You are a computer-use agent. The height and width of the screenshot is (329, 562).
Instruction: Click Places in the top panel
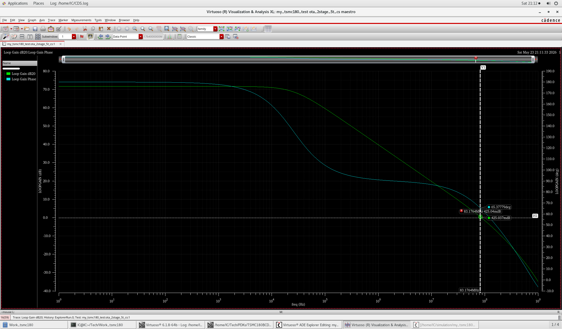click(x=38, y=3)
